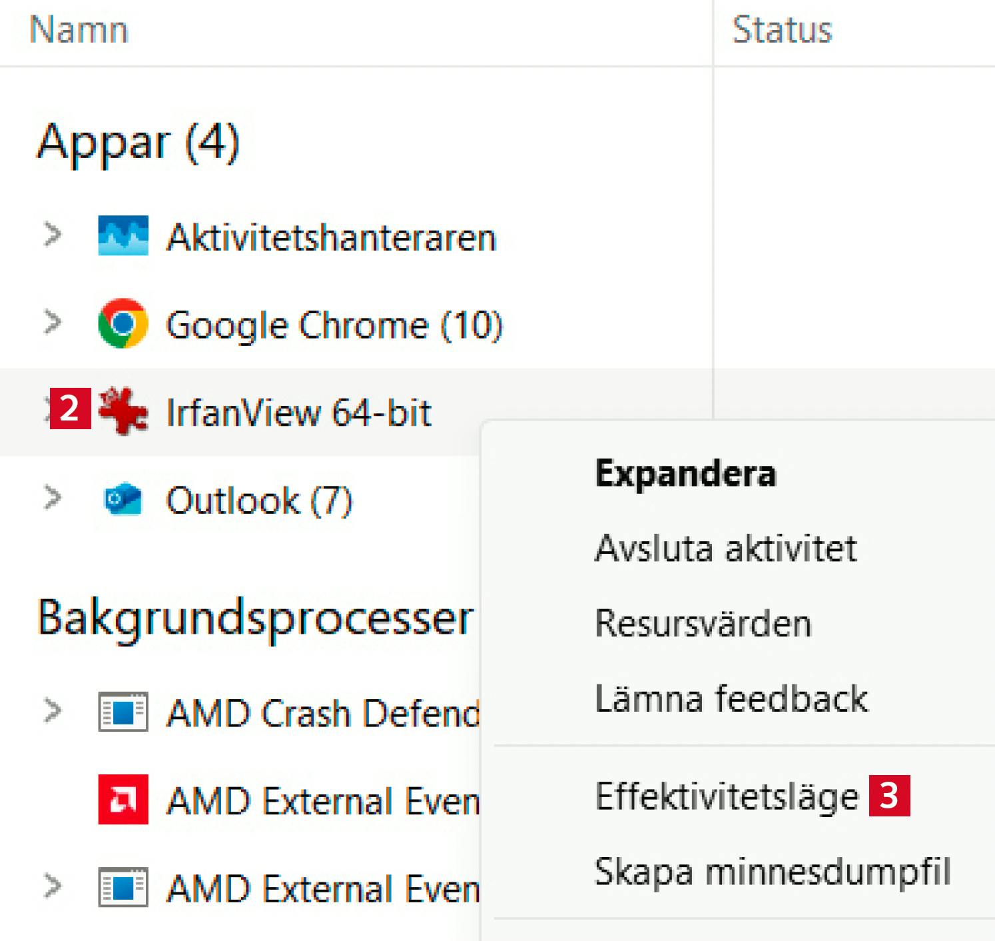Sort by the Status column header
The image size is (995, 941).
(x=783, y=31)
